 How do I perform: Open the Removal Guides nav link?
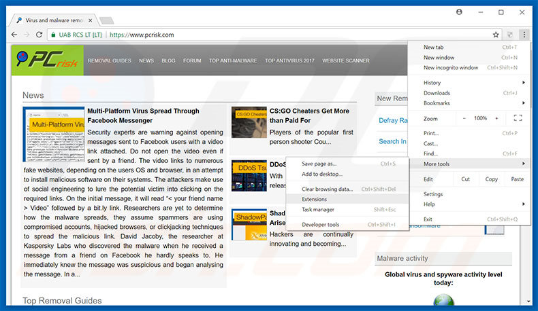[x=109, y=60]
